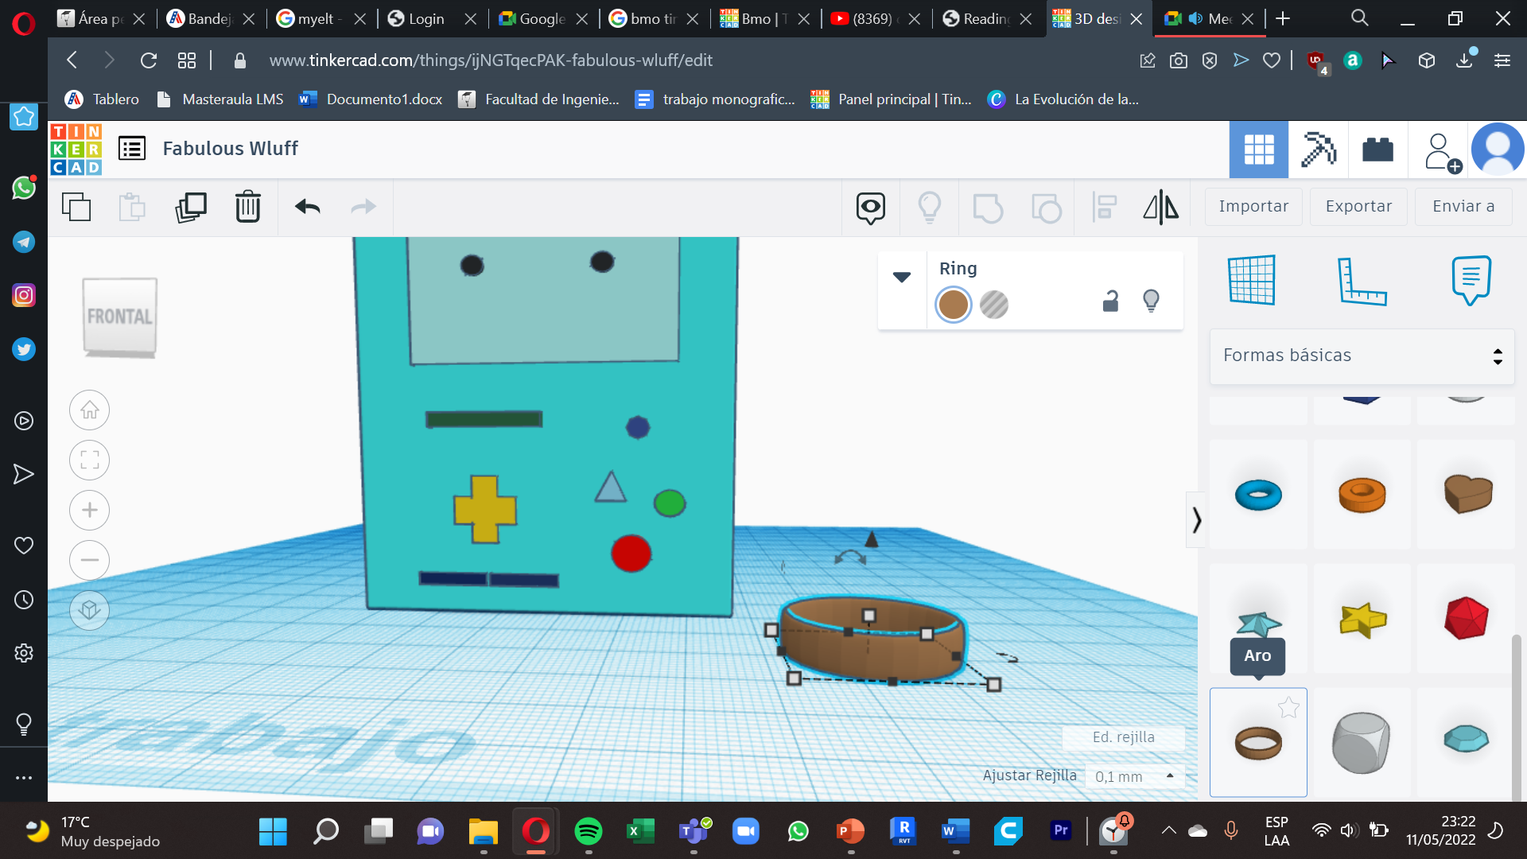The image size is (1527, 859).
Task: Click the Redo arrow
Action: (363, 207)
